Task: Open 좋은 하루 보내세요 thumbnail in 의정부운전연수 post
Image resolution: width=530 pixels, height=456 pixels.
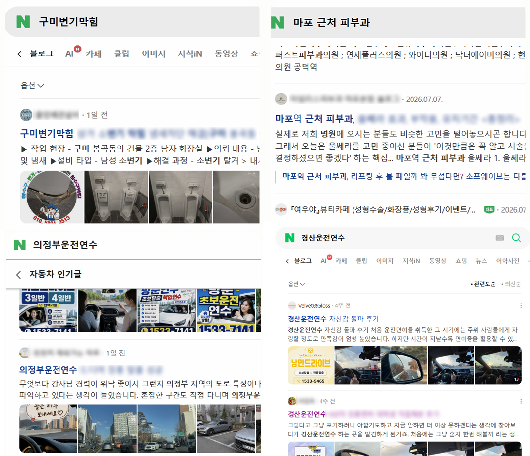Action: pos(48,429)
